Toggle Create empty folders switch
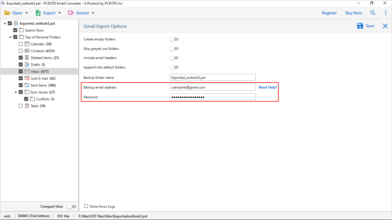 (174, 39)
